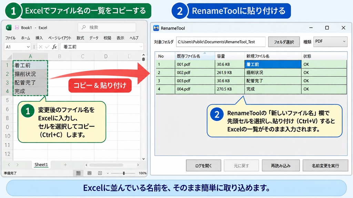Click the confirm checkmark in formula bar
The image size is (353, 198).
pyautogui.click(x=47, y=47)
